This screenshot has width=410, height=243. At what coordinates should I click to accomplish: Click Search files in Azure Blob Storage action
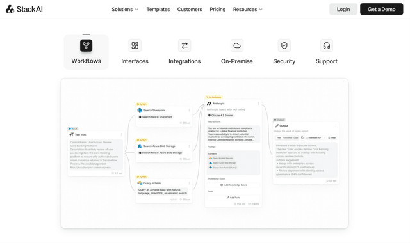tap(160, 153)
